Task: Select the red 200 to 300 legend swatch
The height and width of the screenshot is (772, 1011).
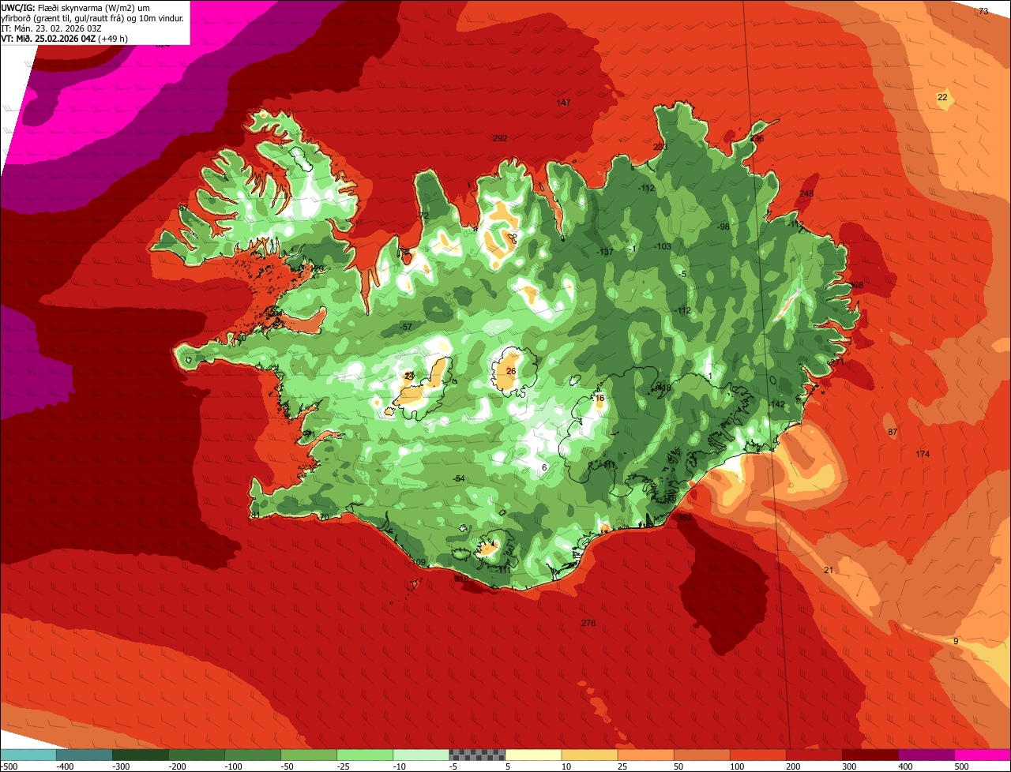Action: click(x=815, y=755)
